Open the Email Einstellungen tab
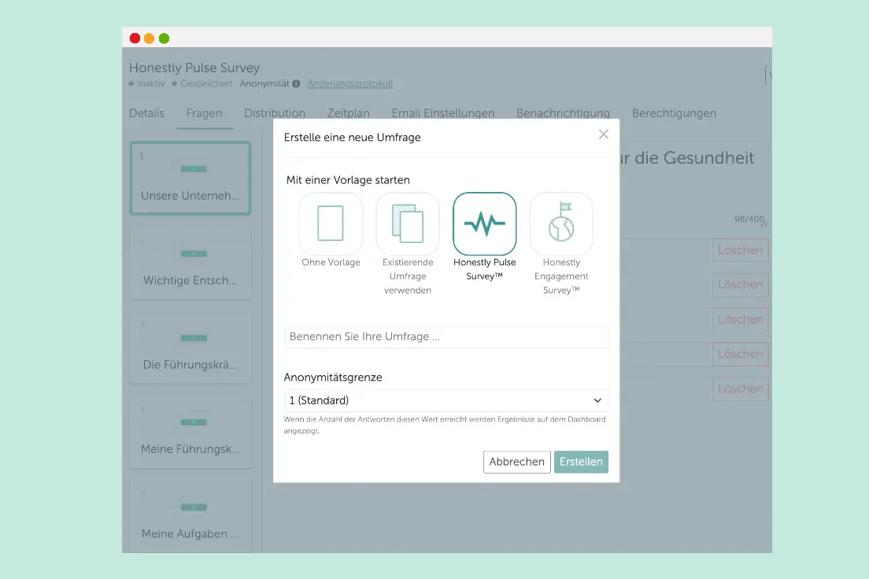869x579 pixels. [x=443, y=113]
